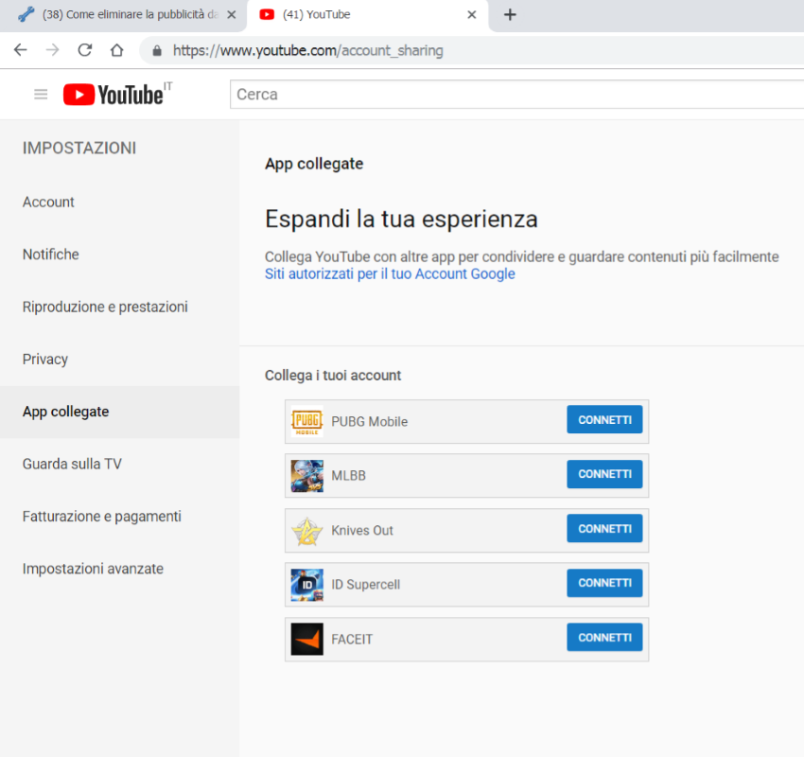The image size is (804, 757).
Task: Click the address bar URL
Action: (x=307, y=50)
